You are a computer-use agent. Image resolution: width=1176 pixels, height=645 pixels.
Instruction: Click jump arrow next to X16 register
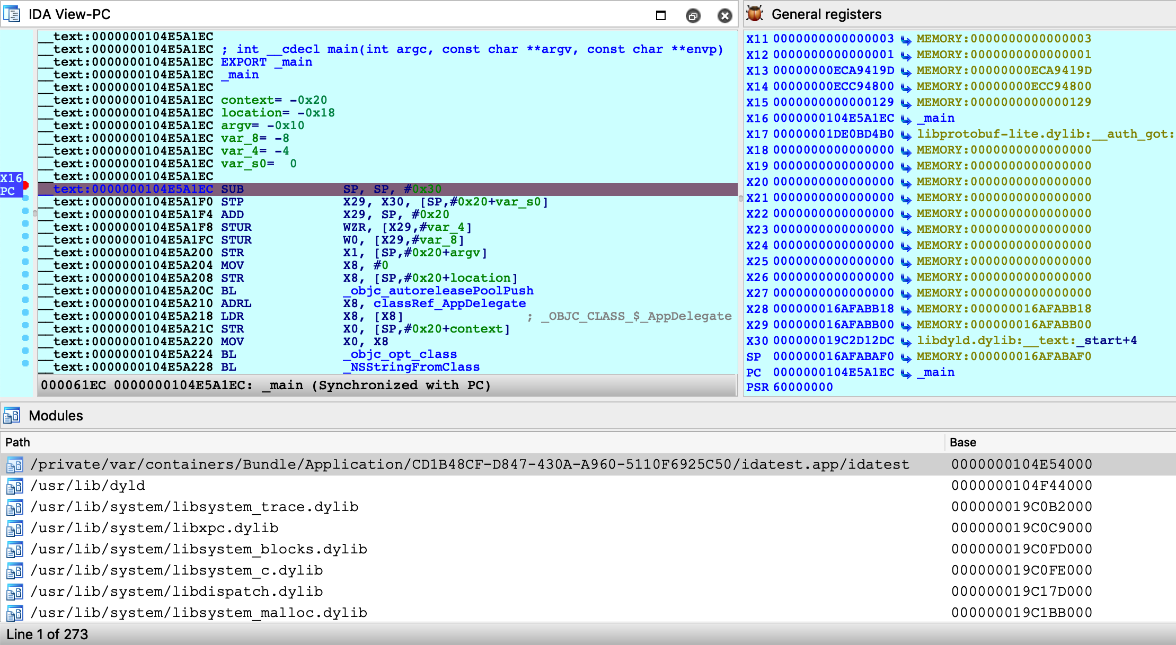906,119
